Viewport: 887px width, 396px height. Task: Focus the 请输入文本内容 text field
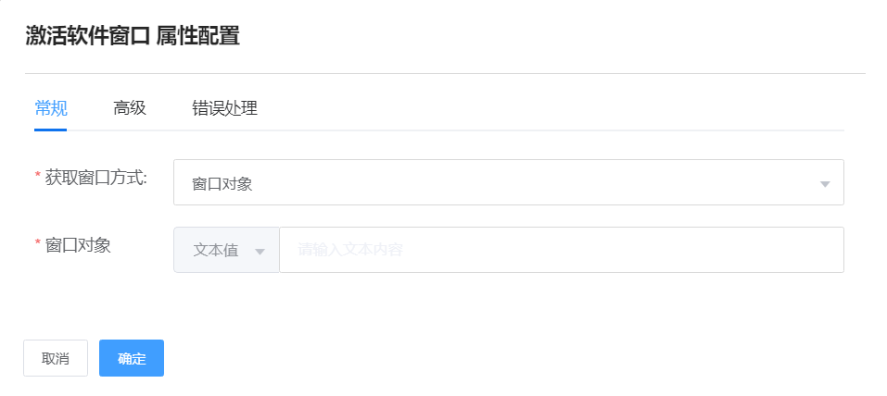(x=561, y=250)
